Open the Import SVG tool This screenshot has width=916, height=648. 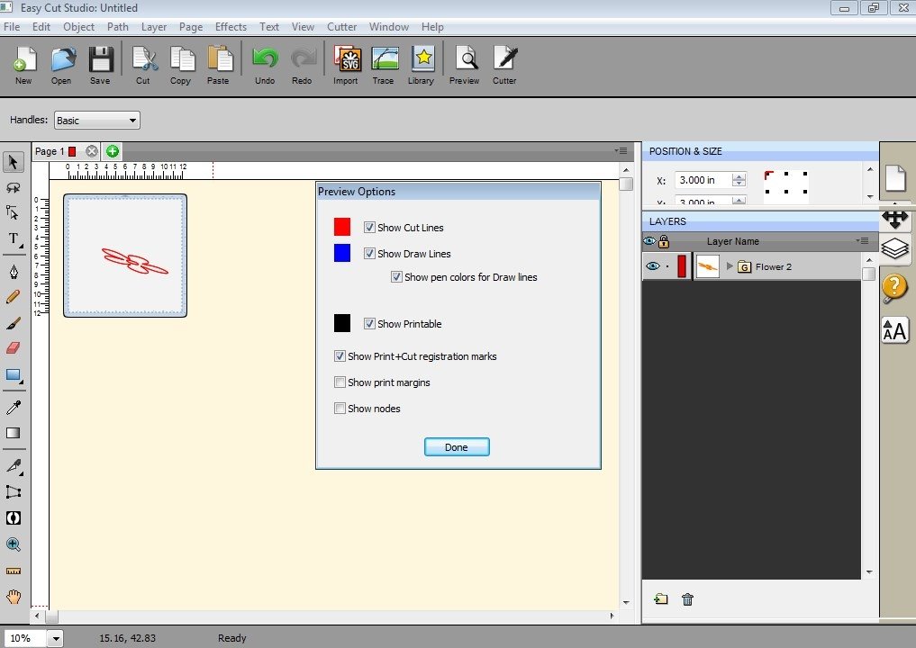tap(347, 60)
